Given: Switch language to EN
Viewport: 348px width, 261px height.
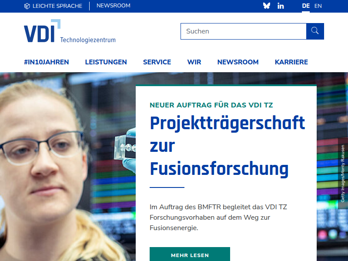Looking at the screenshot, I should click(x=318, y=6).
